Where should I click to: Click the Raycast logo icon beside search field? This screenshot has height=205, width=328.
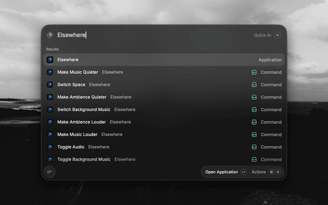tap(50, 35)
